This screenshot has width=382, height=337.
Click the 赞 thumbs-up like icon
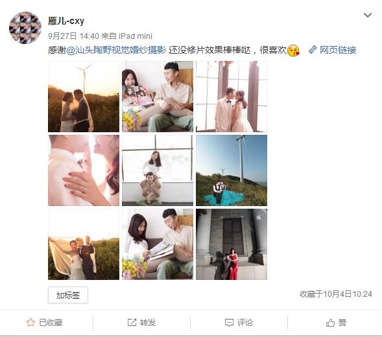(330, 323)
